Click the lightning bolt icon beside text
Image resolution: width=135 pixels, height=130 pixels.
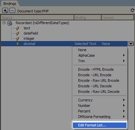[18, 28]
